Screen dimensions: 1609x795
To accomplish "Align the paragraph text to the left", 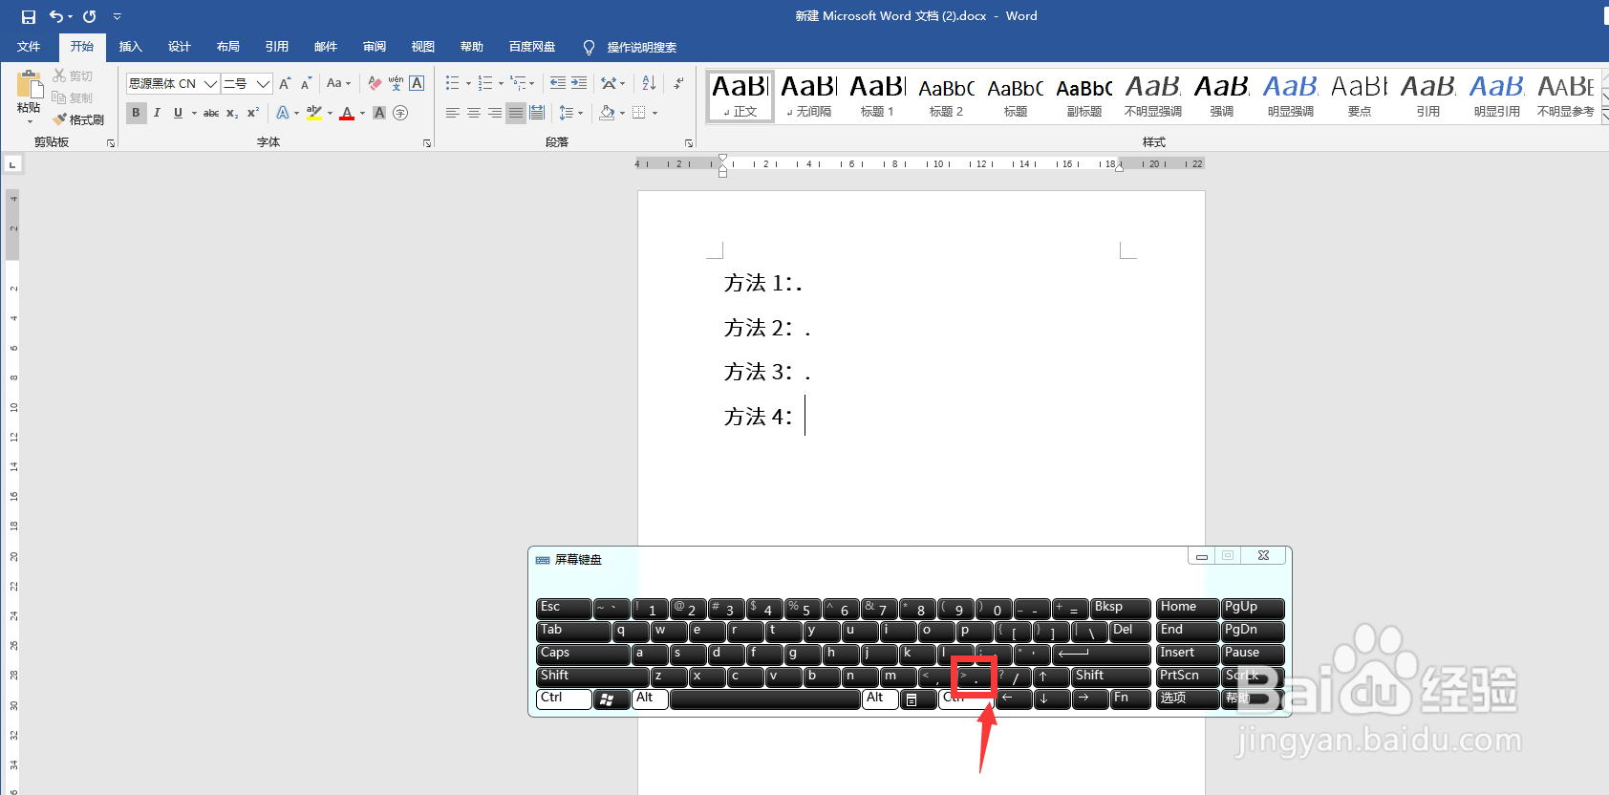I will [x=453, y=113].
